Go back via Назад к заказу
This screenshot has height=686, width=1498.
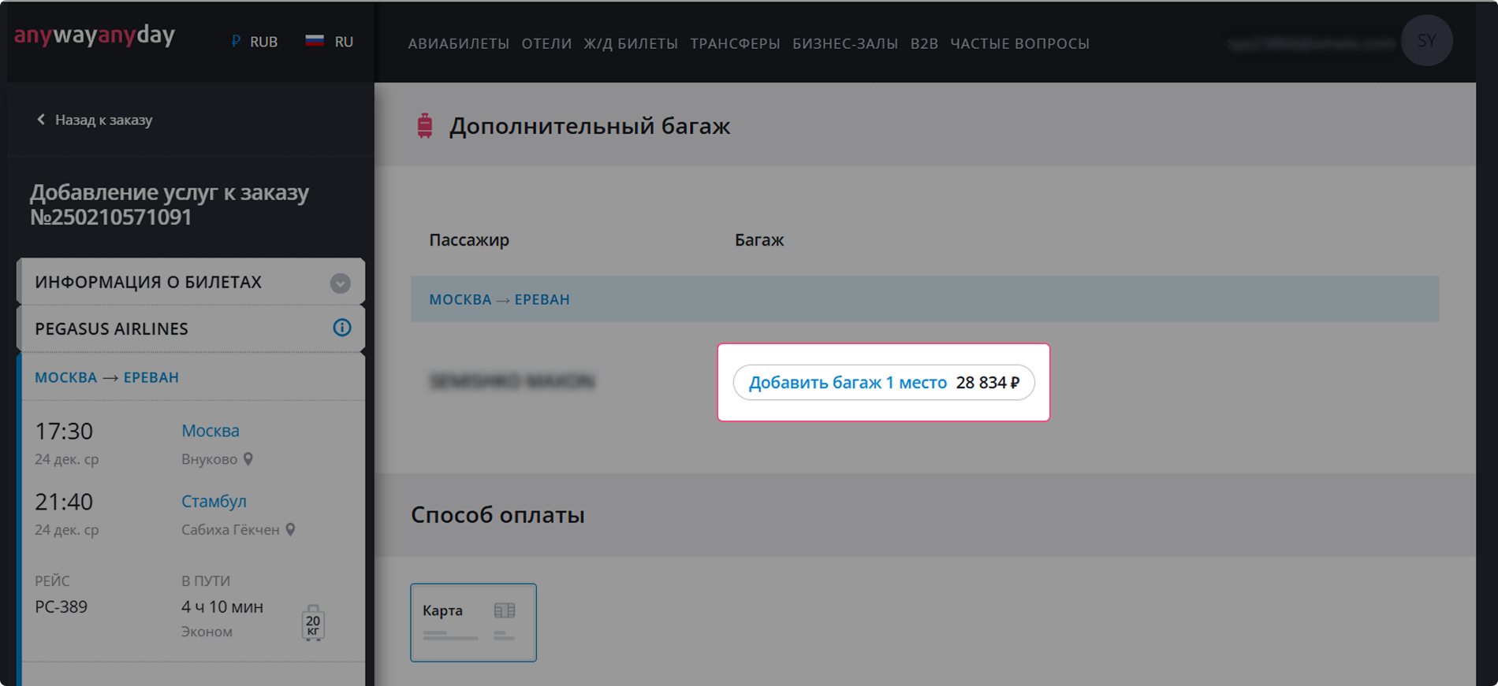[95, 120]
